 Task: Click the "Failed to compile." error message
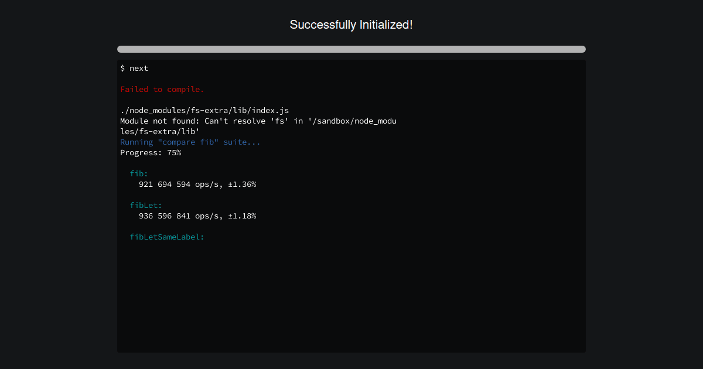tap(162, 89)
